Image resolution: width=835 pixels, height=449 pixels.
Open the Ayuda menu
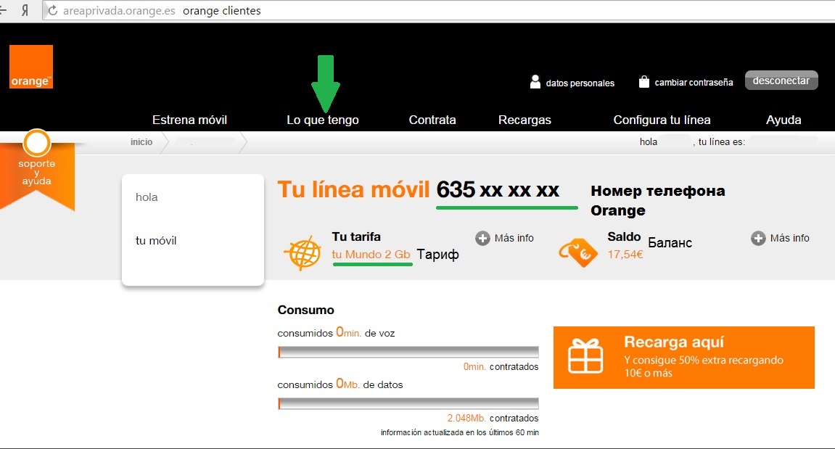point(783,120)
